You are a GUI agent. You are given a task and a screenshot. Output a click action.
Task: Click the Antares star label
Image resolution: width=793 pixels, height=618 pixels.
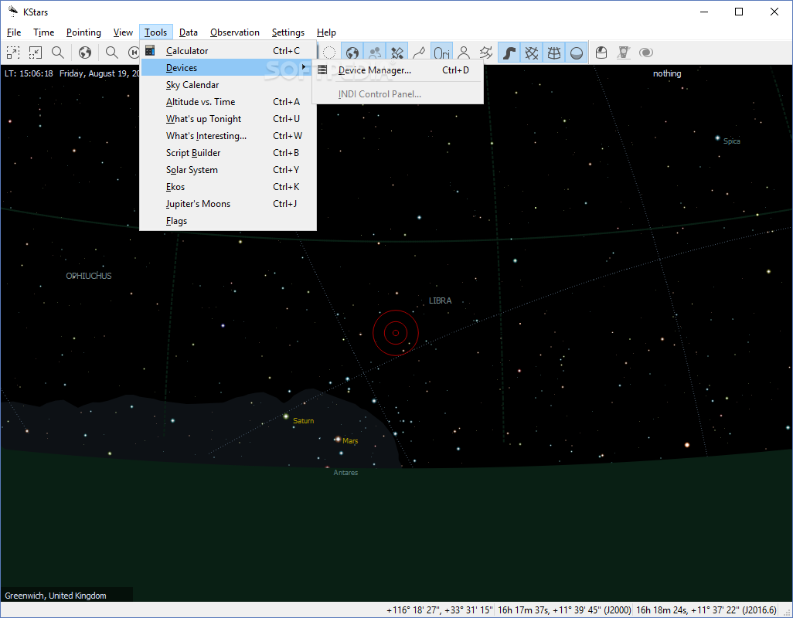[345, 473]
